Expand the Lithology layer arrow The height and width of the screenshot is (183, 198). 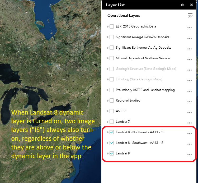click(108, 79)
